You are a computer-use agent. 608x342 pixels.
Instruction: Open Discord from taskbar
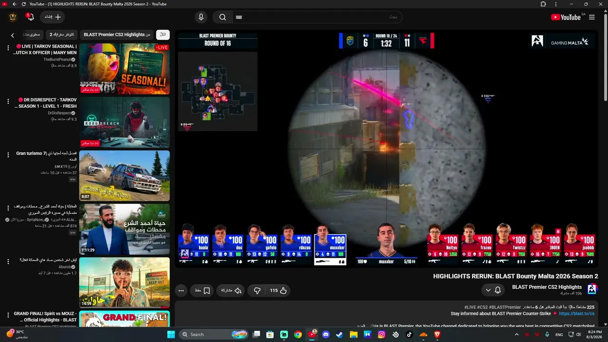326,334
